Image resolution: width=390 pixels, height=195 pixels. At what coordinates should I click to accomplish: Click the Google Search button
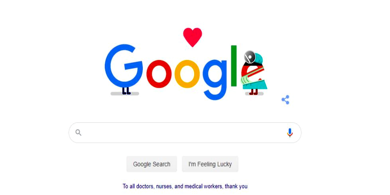coord(152,164)
